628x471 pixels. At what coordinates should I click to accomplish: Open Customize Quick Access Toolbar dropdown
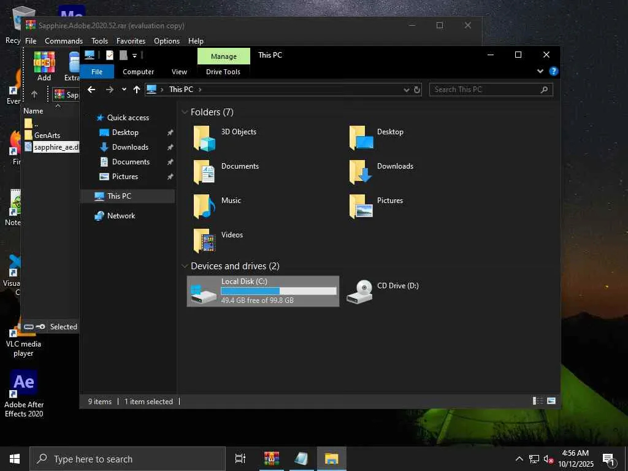click(x=134, y=55)
